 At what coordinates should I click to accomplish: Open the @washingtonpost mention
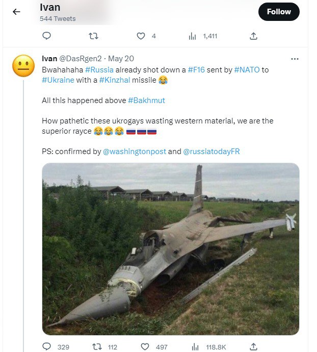pos(135,152)
